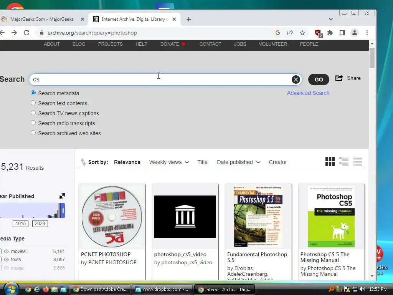Image resolution: width=393 pixels, height=295 pixels.
Task: Launch Chrome from quick launch
Action: [x=28, y=290]
